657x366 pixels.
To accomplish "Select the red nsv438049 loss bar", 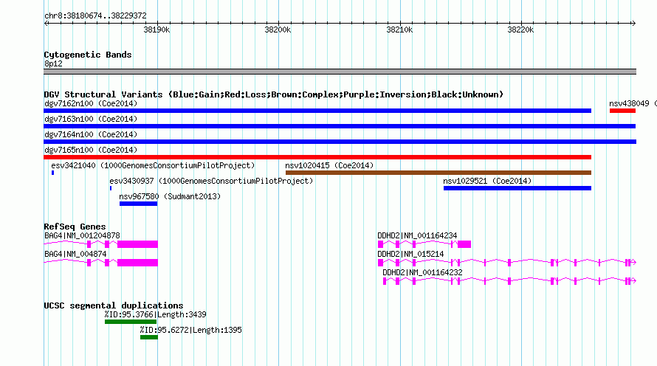I will click(622, 111).
